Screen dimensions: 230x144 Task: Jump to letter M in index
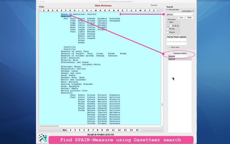pyautogui.click(x=96, y=10)
